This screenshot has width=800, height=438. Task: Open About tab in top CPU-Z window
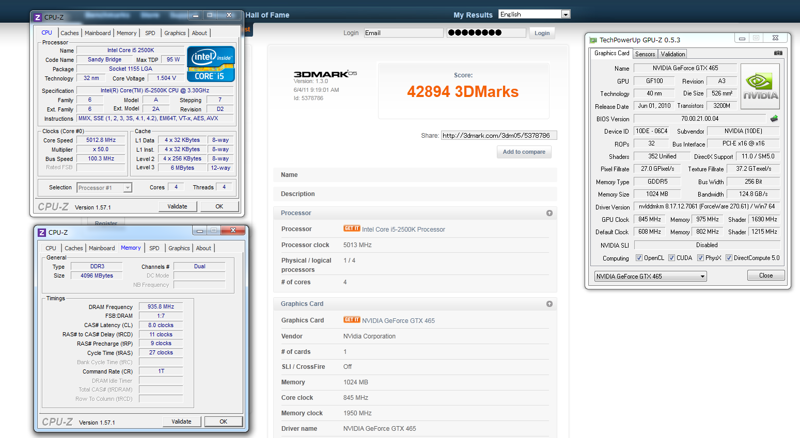click(199, 33)
